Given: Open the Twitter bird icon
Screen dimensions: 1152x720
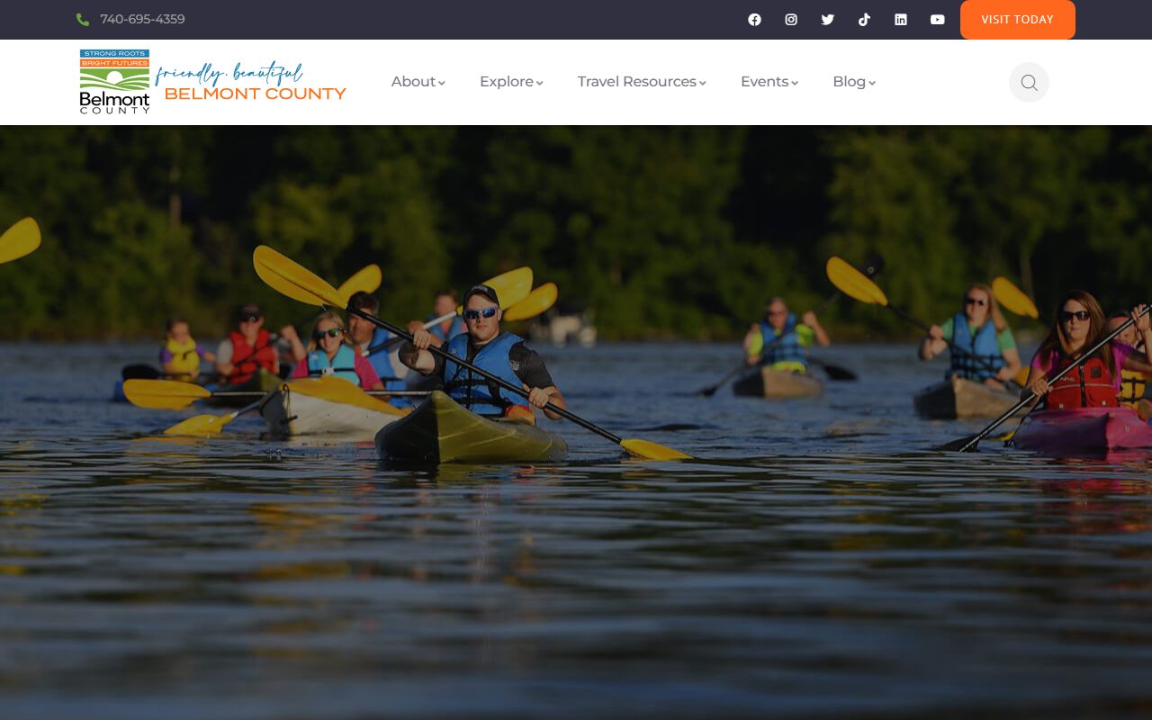Looking at the screenshot, I should (x=828, y=20).
